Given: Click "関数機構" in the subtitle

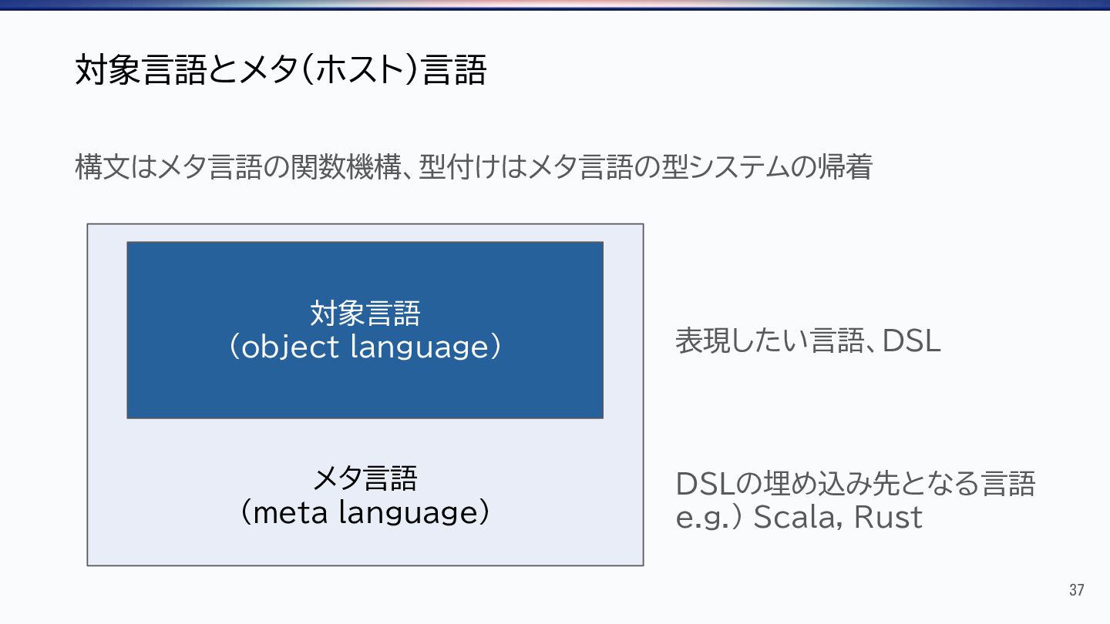Looking at the screenshot, I should [341, 166].
